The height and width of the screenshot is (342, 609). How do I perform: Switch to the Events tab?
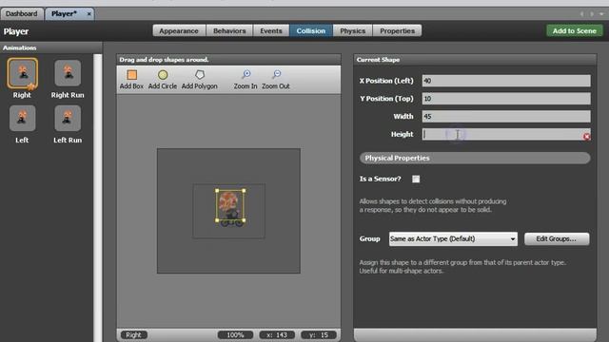(271, 30)
